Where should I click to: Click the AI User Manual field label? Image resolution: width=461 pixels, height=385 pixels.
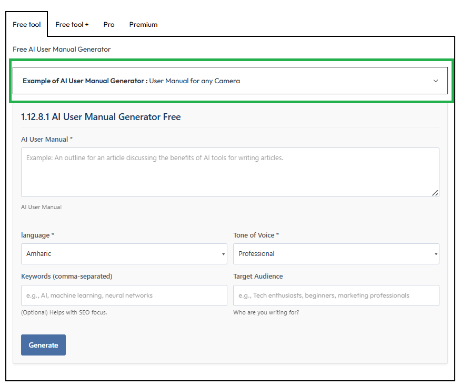coord(46,140)
